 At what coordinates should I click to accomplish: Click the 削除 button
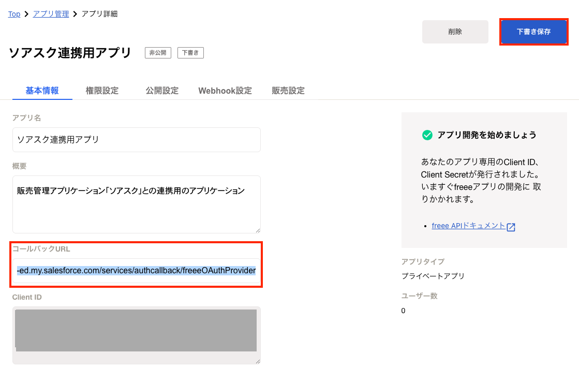pyautogui.click(x=455, y=32)
